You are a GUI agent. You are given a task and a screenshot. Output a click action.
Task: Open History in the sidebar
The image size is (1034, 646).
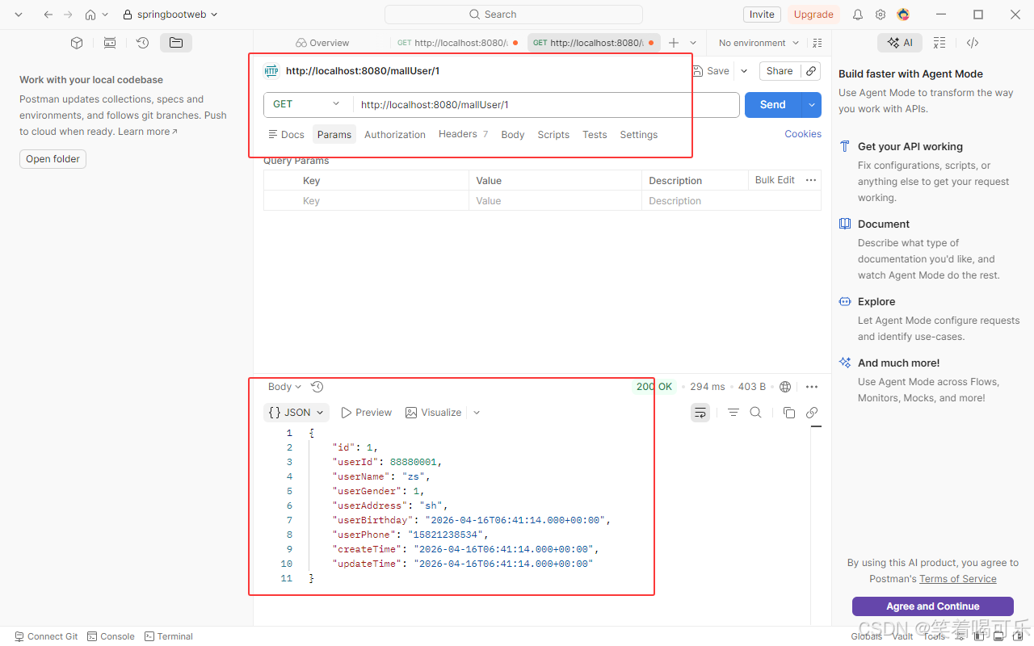[x=143, y=43]
